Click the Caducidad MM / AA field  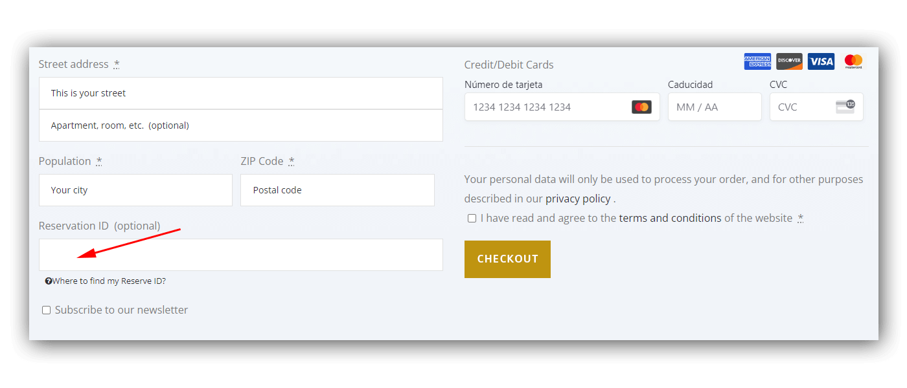715,107
